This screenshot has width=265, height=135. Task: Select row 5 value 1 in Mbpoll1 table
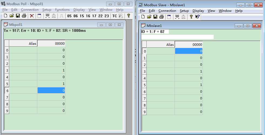click(51, 84)
